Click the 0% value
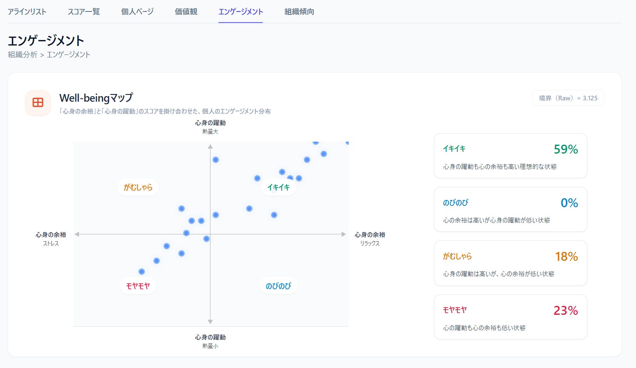This screenshot has height=368, width=636. click(569, 203)
